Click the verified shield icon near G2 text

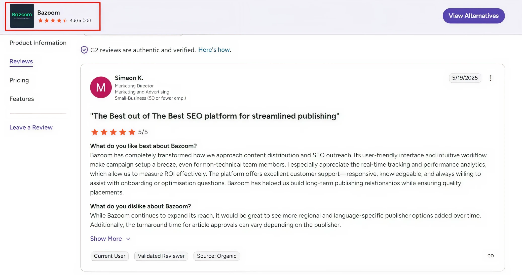(x=84, y=50)
